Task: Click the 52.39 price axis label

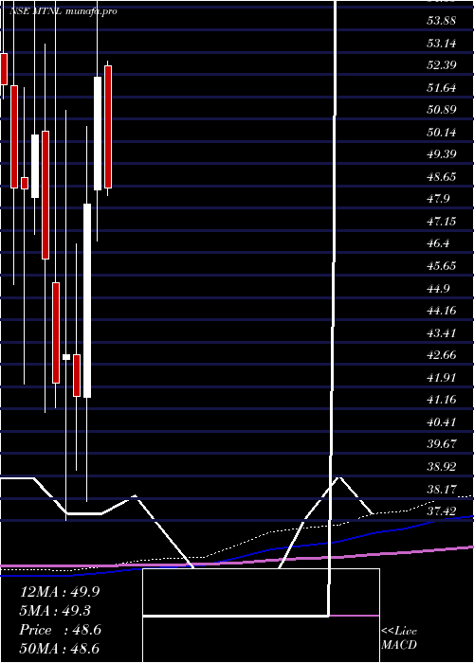Action: pos(442,65)
